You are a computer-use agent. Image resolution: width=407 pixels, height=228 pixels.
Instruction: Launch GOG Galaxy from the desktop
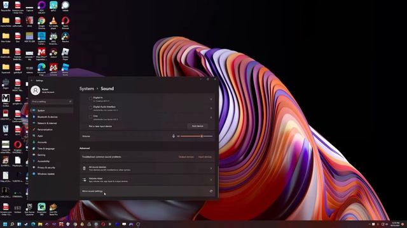41,6
